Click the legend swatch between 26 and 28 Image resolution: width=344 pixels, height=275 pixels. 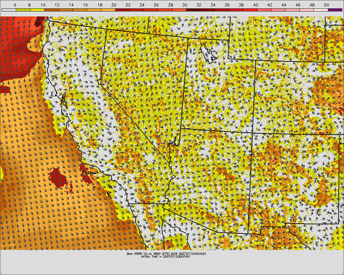coord(165,10)
